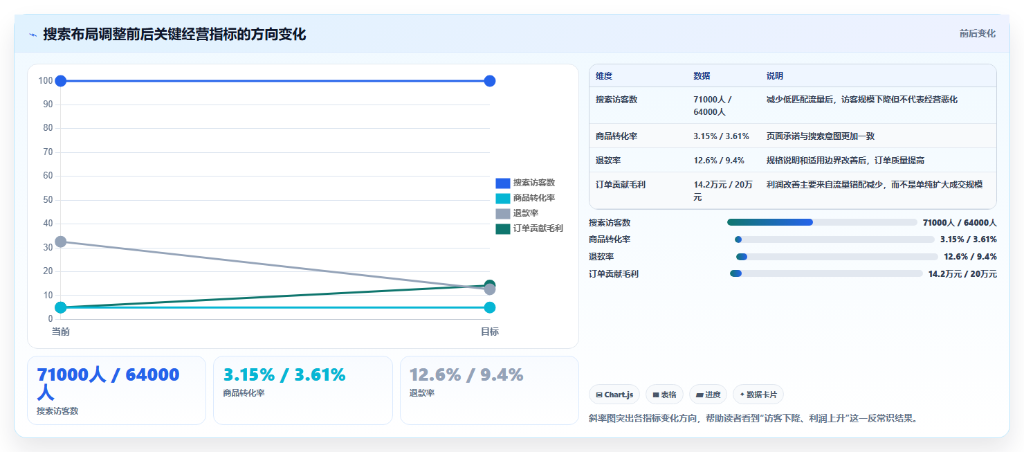Click the 当前 x-axis label

tap(61, 332)
